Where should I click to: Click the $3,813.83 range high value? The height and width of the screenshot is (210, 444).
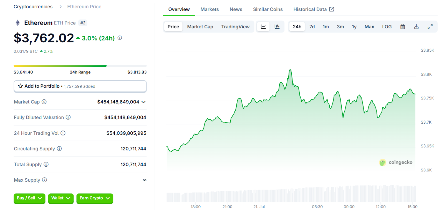pyautogui.click(x=137, y=72)
